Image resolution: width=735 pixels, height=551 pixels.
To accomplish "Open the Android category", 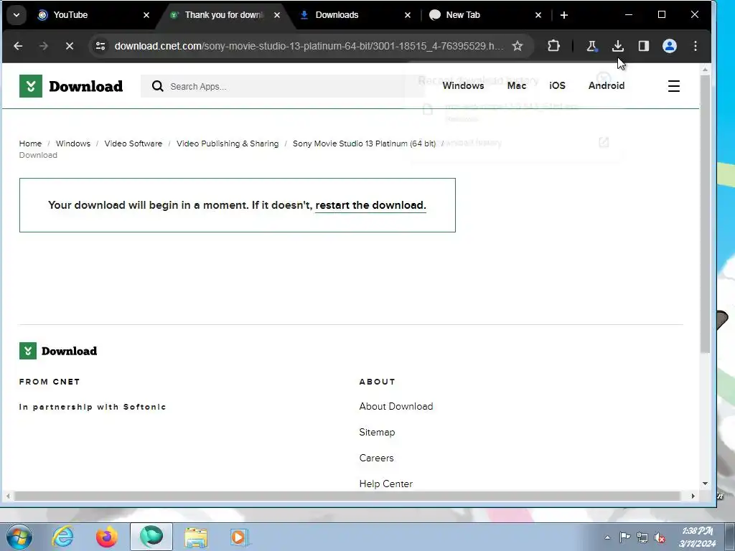I will 607,86.
